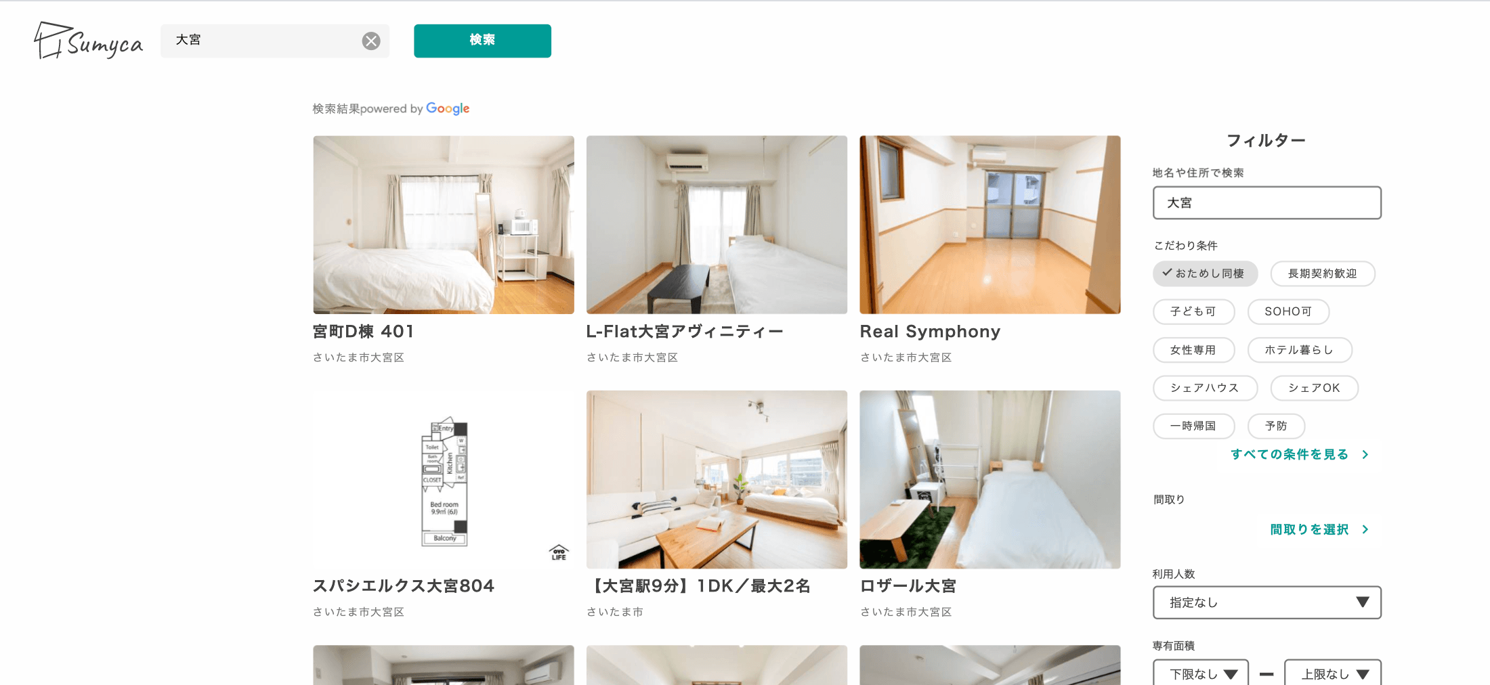The image size is (1490, 685).
Task: Click the 検索 search button
Action: [x=482, y=41]
